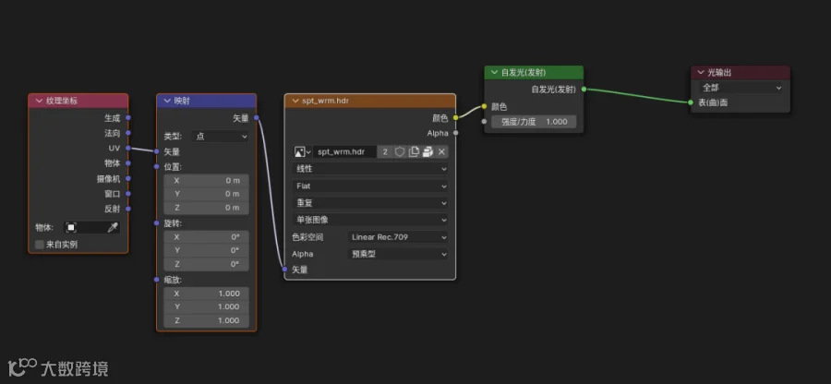The width and height of the screenshot is (831, 384).
Task: Click the pack image file icon
Action: 428,152
